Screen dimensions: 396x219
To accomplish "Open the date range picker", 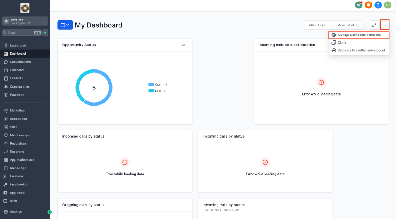I will point(333,25).
